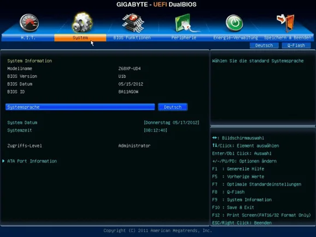Edit the Systemzeit time field
The width and height of the screenshot is (316, 237).
[155, 130]
